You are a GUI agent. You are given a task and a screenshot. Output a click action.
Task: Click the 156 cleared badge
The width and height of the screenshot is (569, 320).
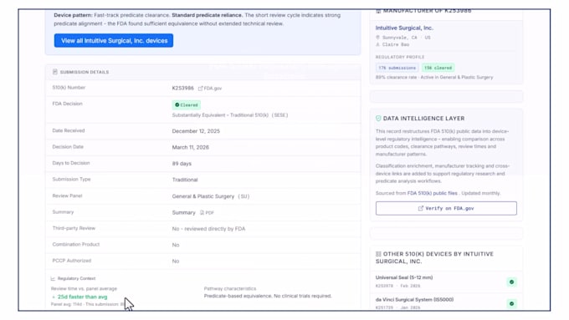(x=438, y=68)
